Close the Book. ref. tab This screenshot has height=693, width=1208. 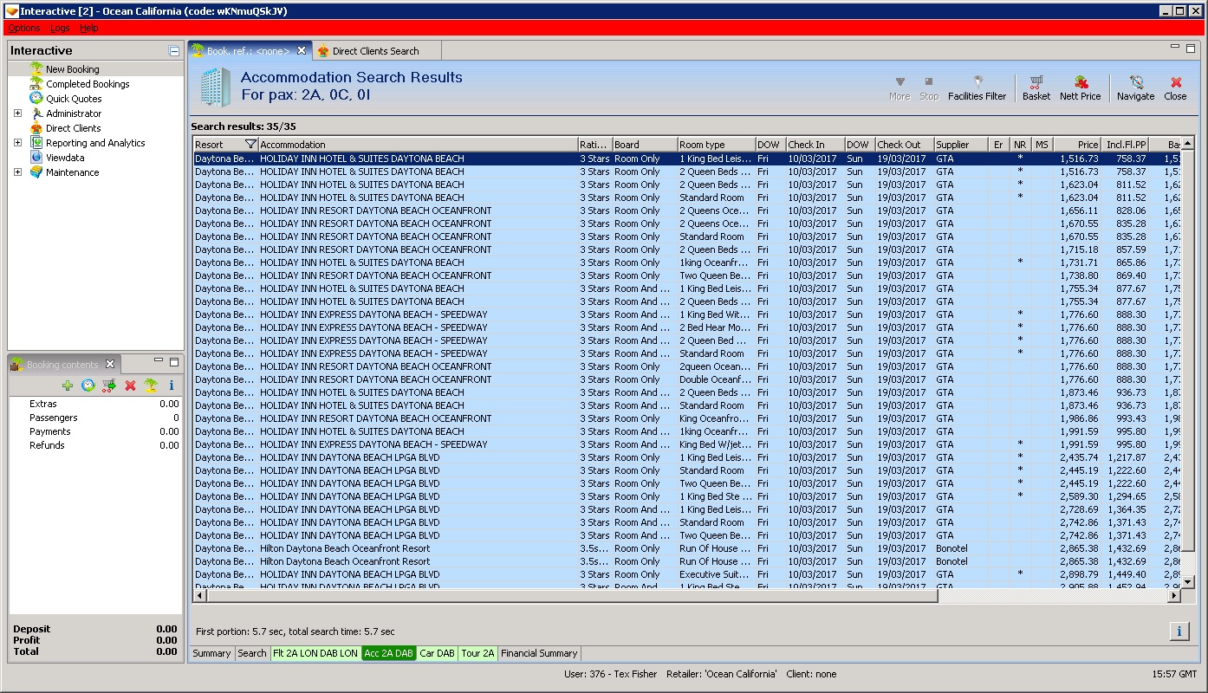click(302, 50)
